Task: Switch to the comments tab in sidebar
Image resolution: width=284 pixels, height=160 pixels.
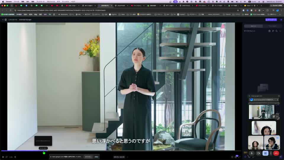Action: [254, 26]
